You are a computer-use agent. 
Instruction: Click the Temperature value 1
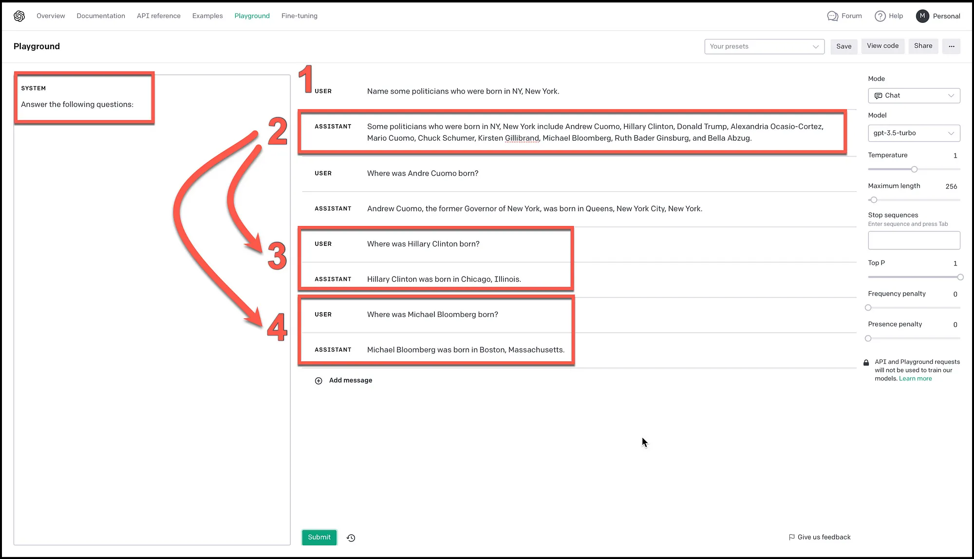pos(955,156)
